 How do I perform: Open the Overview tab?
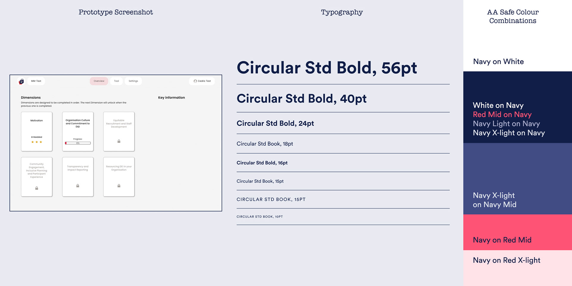click(99, 81)
